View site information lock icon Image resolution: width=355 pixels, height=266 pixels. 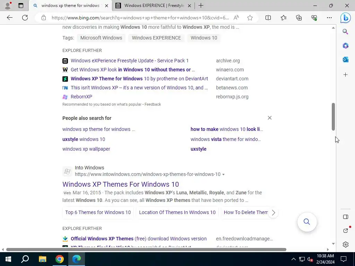coord(44,18)
